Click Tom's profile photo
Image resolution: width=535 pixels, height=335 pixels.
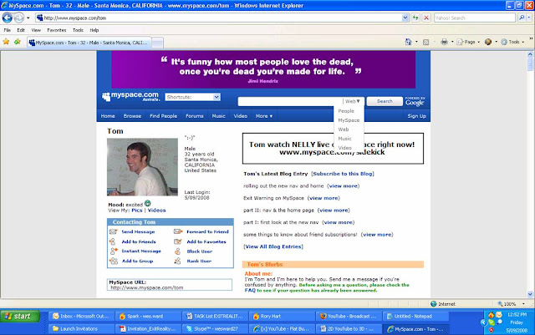[142, 167]
